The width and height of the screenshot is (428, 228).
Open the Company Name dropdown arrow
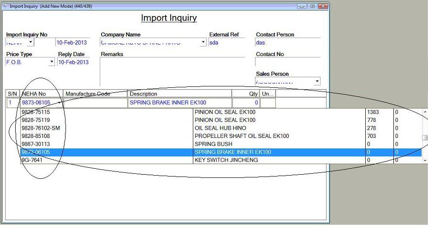[x=203, y=42]
